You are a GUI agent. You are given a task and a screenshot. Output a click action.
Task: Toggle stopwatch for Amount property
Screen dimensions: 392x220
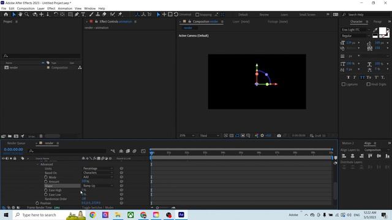46,182
